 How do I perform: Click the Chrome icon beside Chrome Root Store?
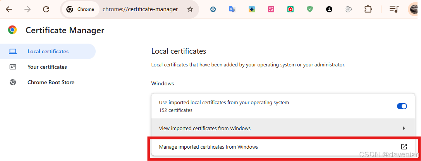click(x=13, y=82)
